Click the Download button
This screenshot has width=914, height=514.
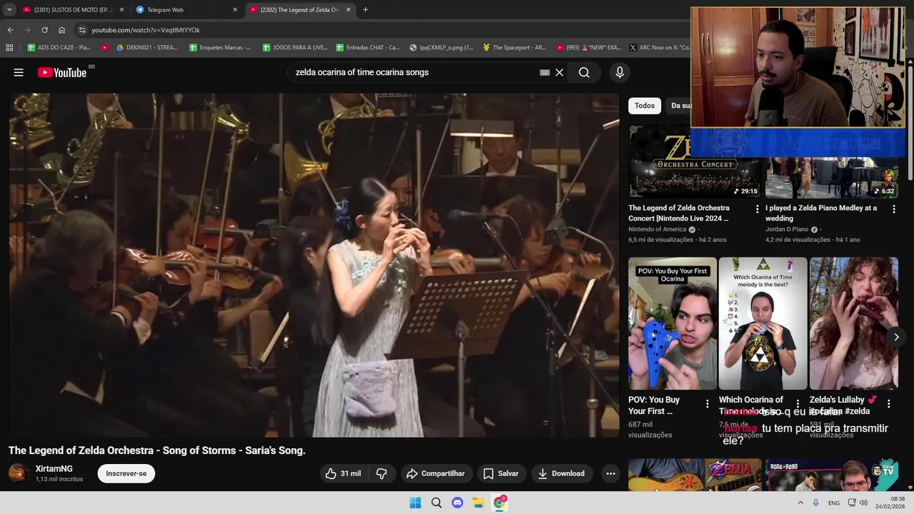click(561, 473)
